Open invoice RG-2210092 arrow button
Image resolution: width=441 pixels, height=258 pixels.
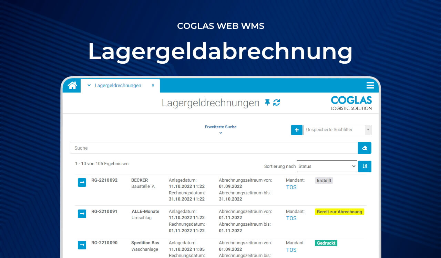coord(82,182)
